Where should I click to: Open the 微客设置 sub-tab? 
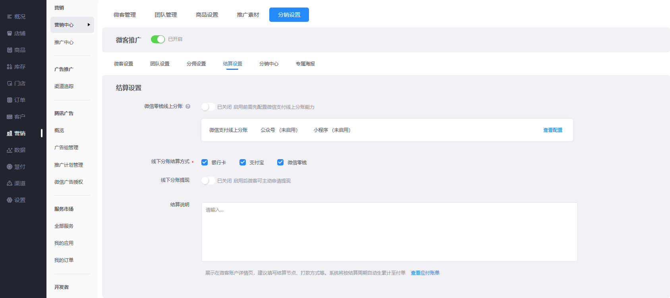[x=124, y=64]
